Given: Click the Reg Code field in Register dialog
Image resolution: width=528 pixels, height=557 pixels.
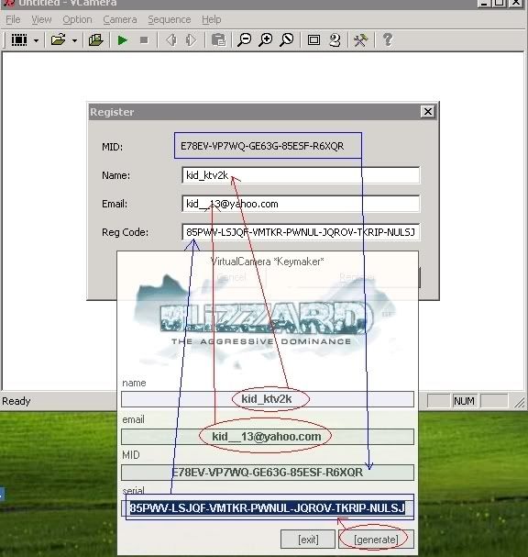Looking at the screenshot, I should click(301, 232).
